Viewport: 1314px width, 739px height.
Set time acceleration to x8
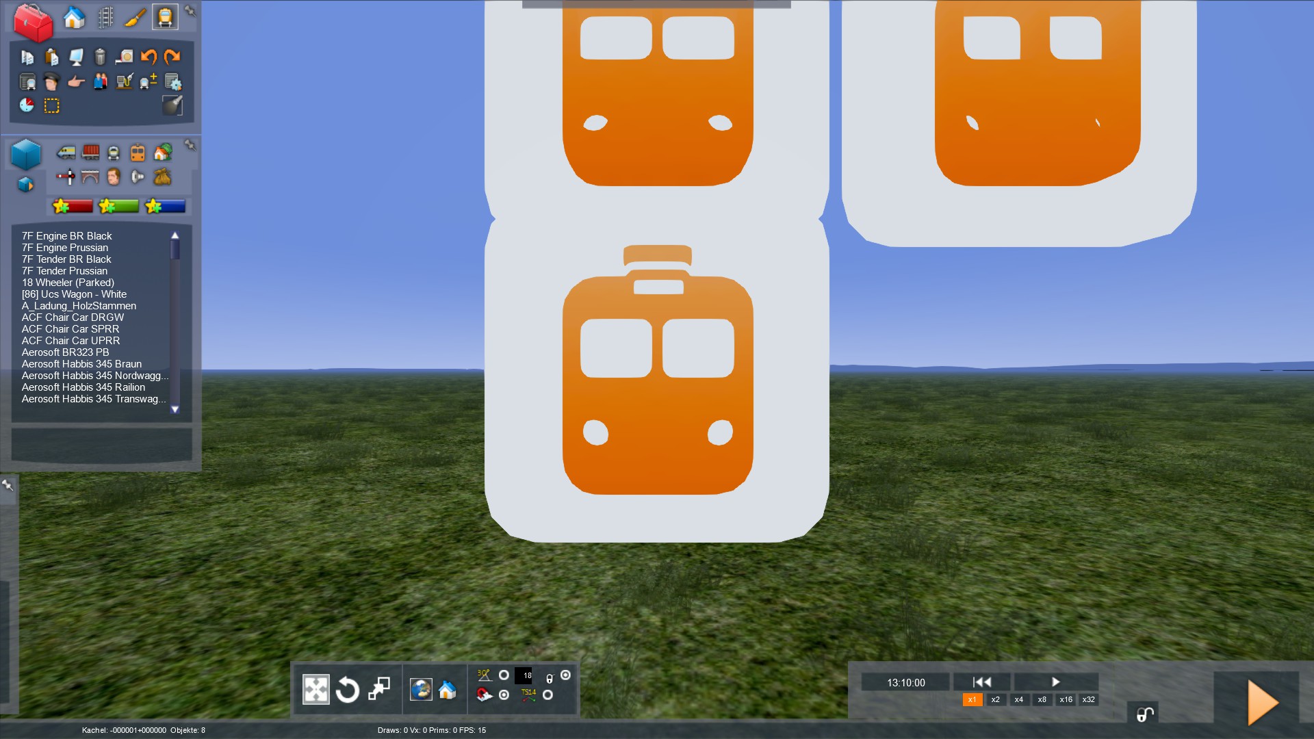point(1042,700)
